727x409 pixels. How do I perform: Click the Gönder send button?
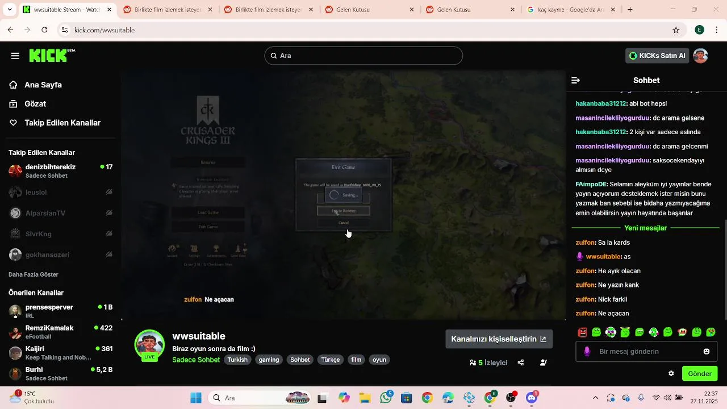click(x=700, y=374)
